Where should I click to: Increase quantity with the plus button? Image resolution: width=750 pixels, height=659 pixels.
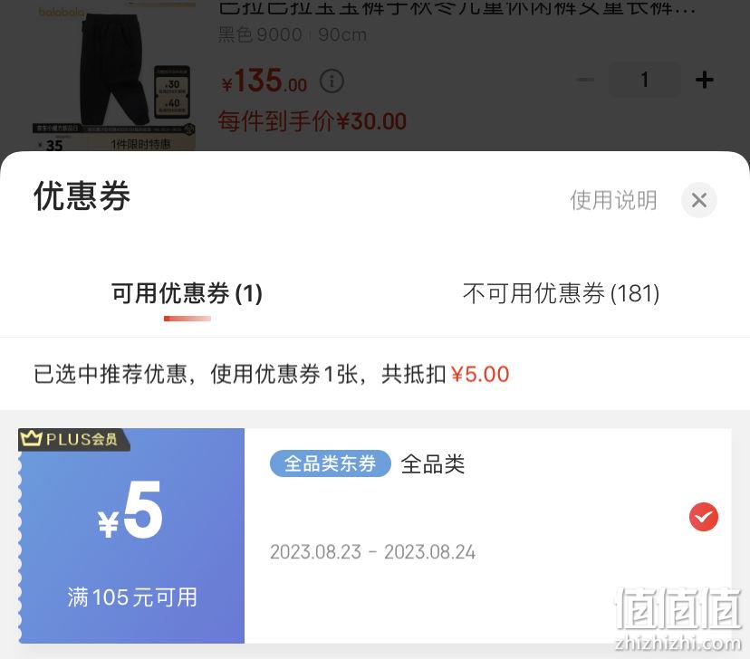click(704, 80)
